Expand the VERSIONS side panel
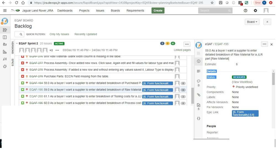The height and width of the screenshot is (155, 276). tap(12, 47)
